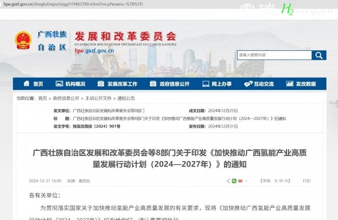This screenshot has height=220, width=338.
Task: Click the 发文单位 value text
Action: click(x=109, y=111)
